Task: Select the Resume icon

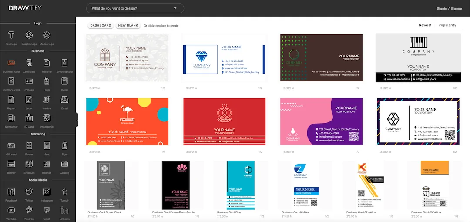Action: click(x=47, y=63)
